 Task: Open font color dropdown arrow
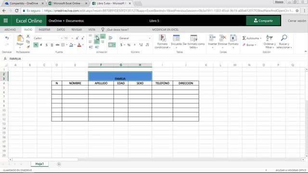83,45
